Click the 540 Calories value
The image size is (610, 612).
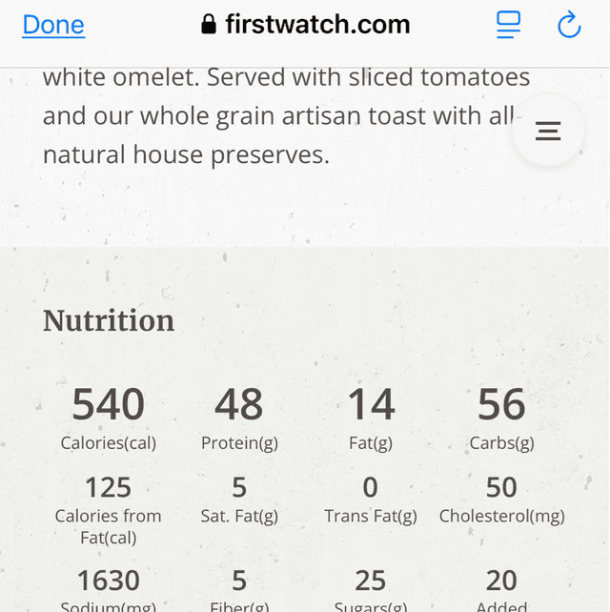(109, 405)
